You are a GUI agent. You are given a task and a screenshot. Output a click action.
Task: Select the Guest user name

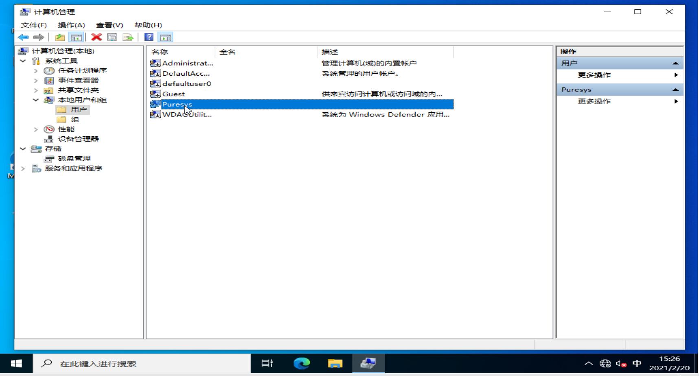point(173,94)
